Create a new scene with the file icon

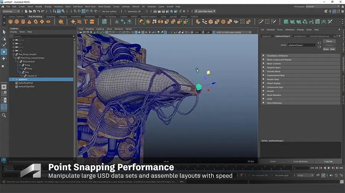(26, 11)
